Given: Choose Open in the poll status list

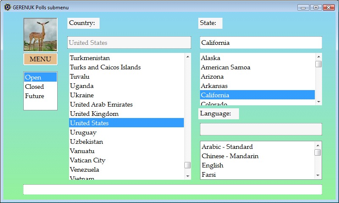Looking at the screenshot, I should pyautogui.click(x=33, y=77).
